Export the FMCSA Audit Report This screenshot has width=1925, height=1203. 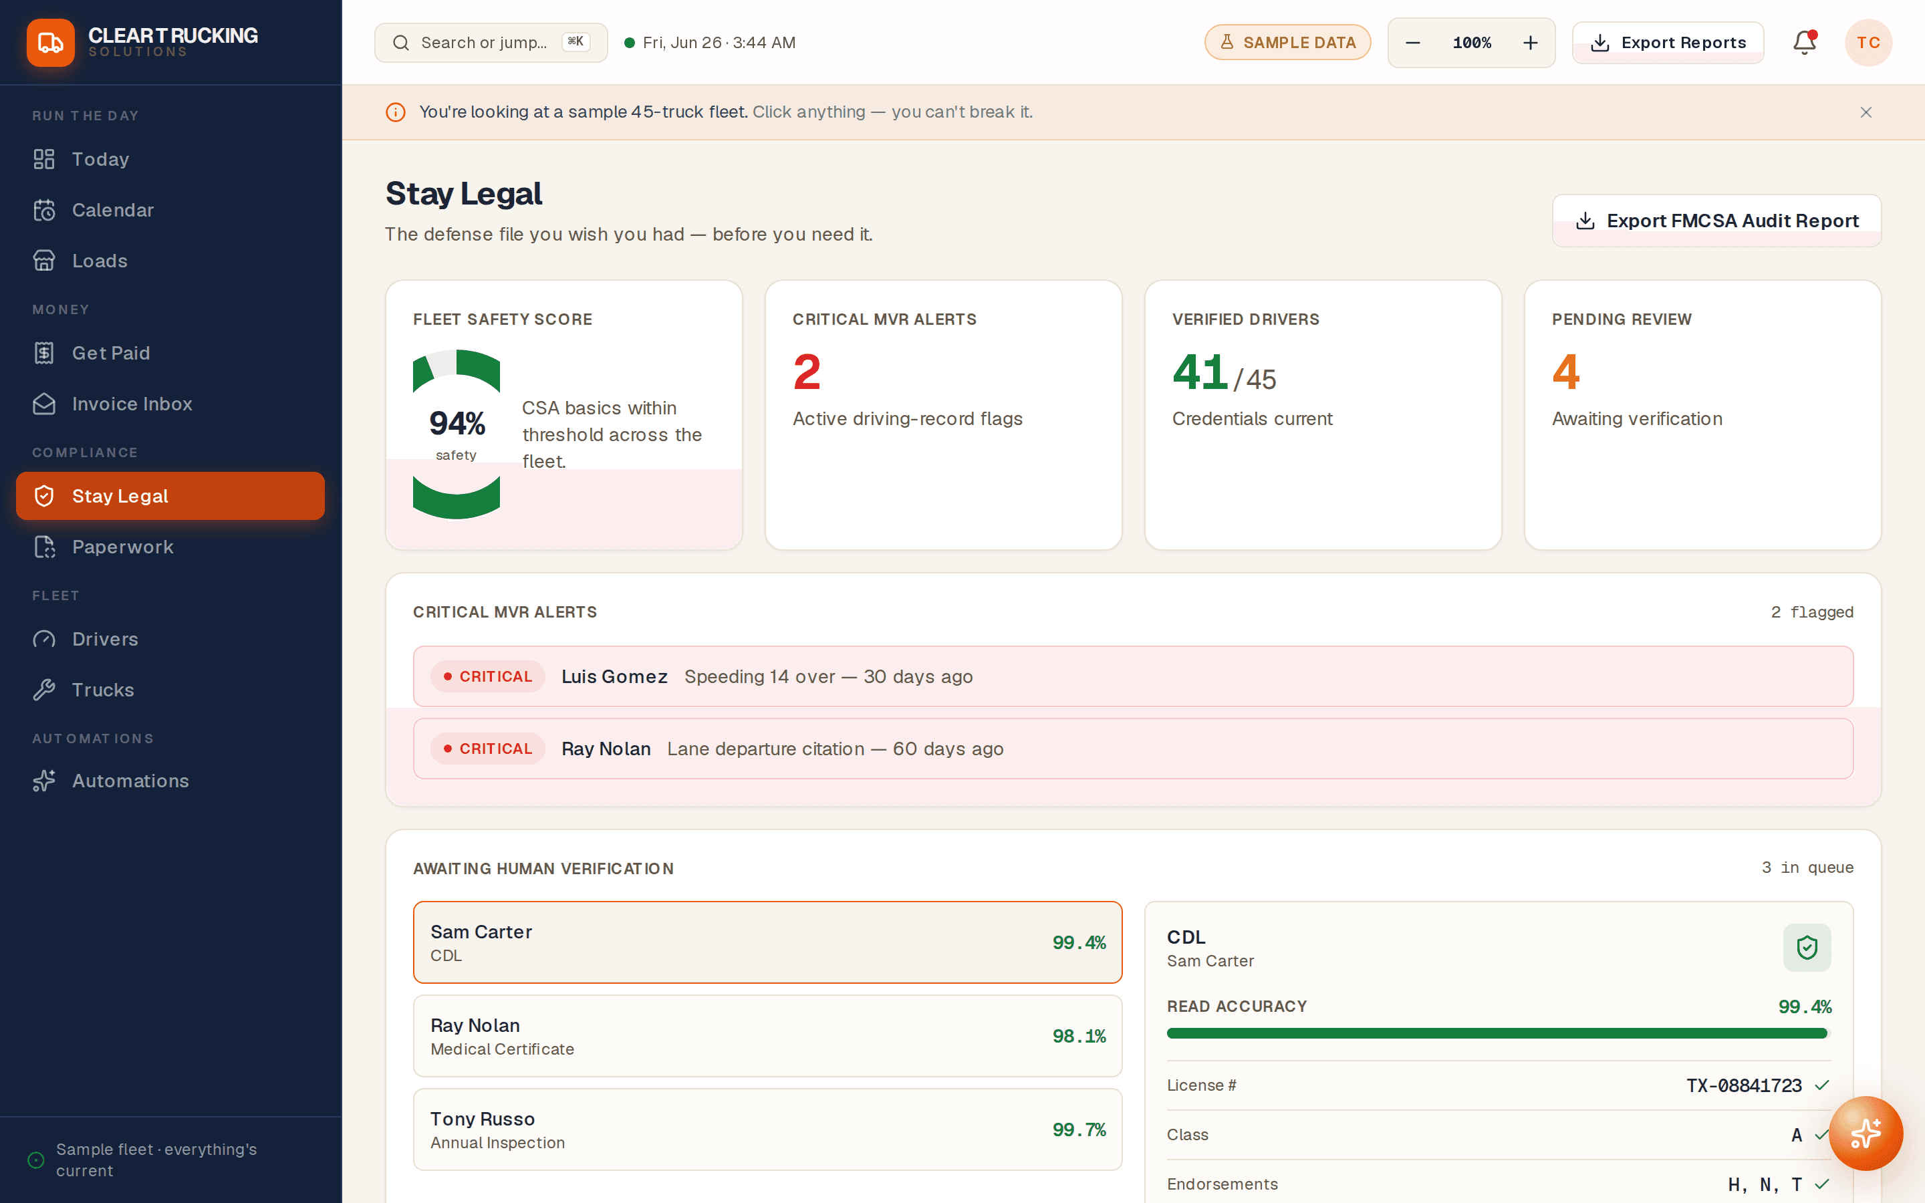pyautogui.click(x=1716, y=221)
